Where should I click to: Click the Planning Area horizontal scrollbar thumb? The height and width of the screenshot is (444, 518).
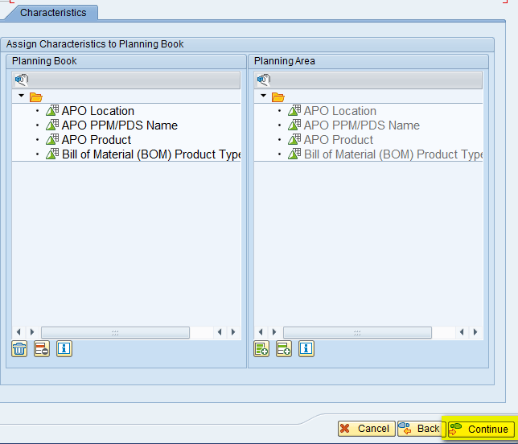(357, 332)
